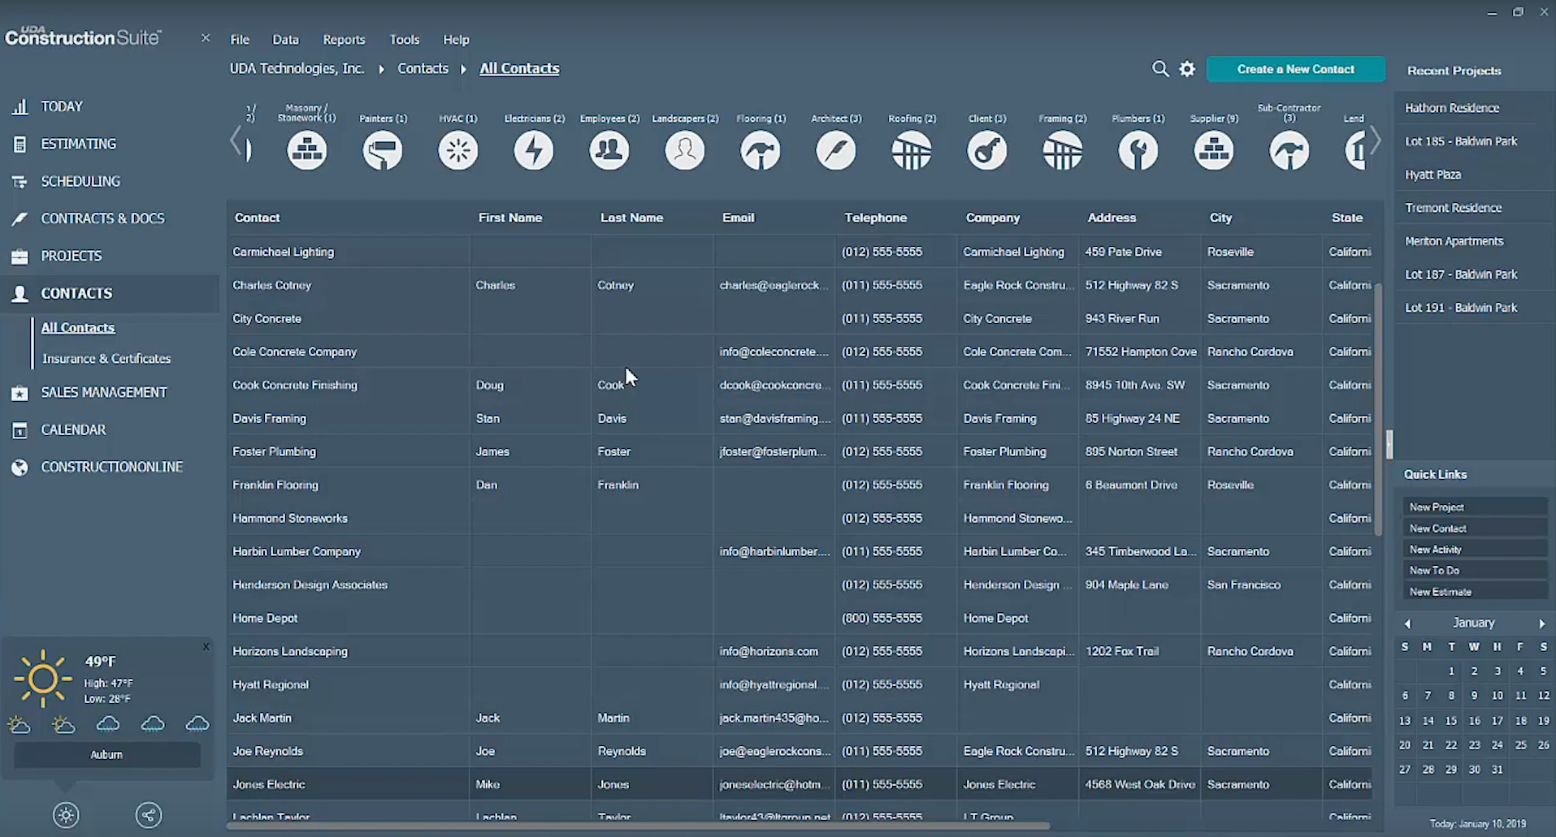Select Insurance & Certificates submenu
Image resolution: width=1556 pixels, height=837 pixels.
tap(106, 358)
